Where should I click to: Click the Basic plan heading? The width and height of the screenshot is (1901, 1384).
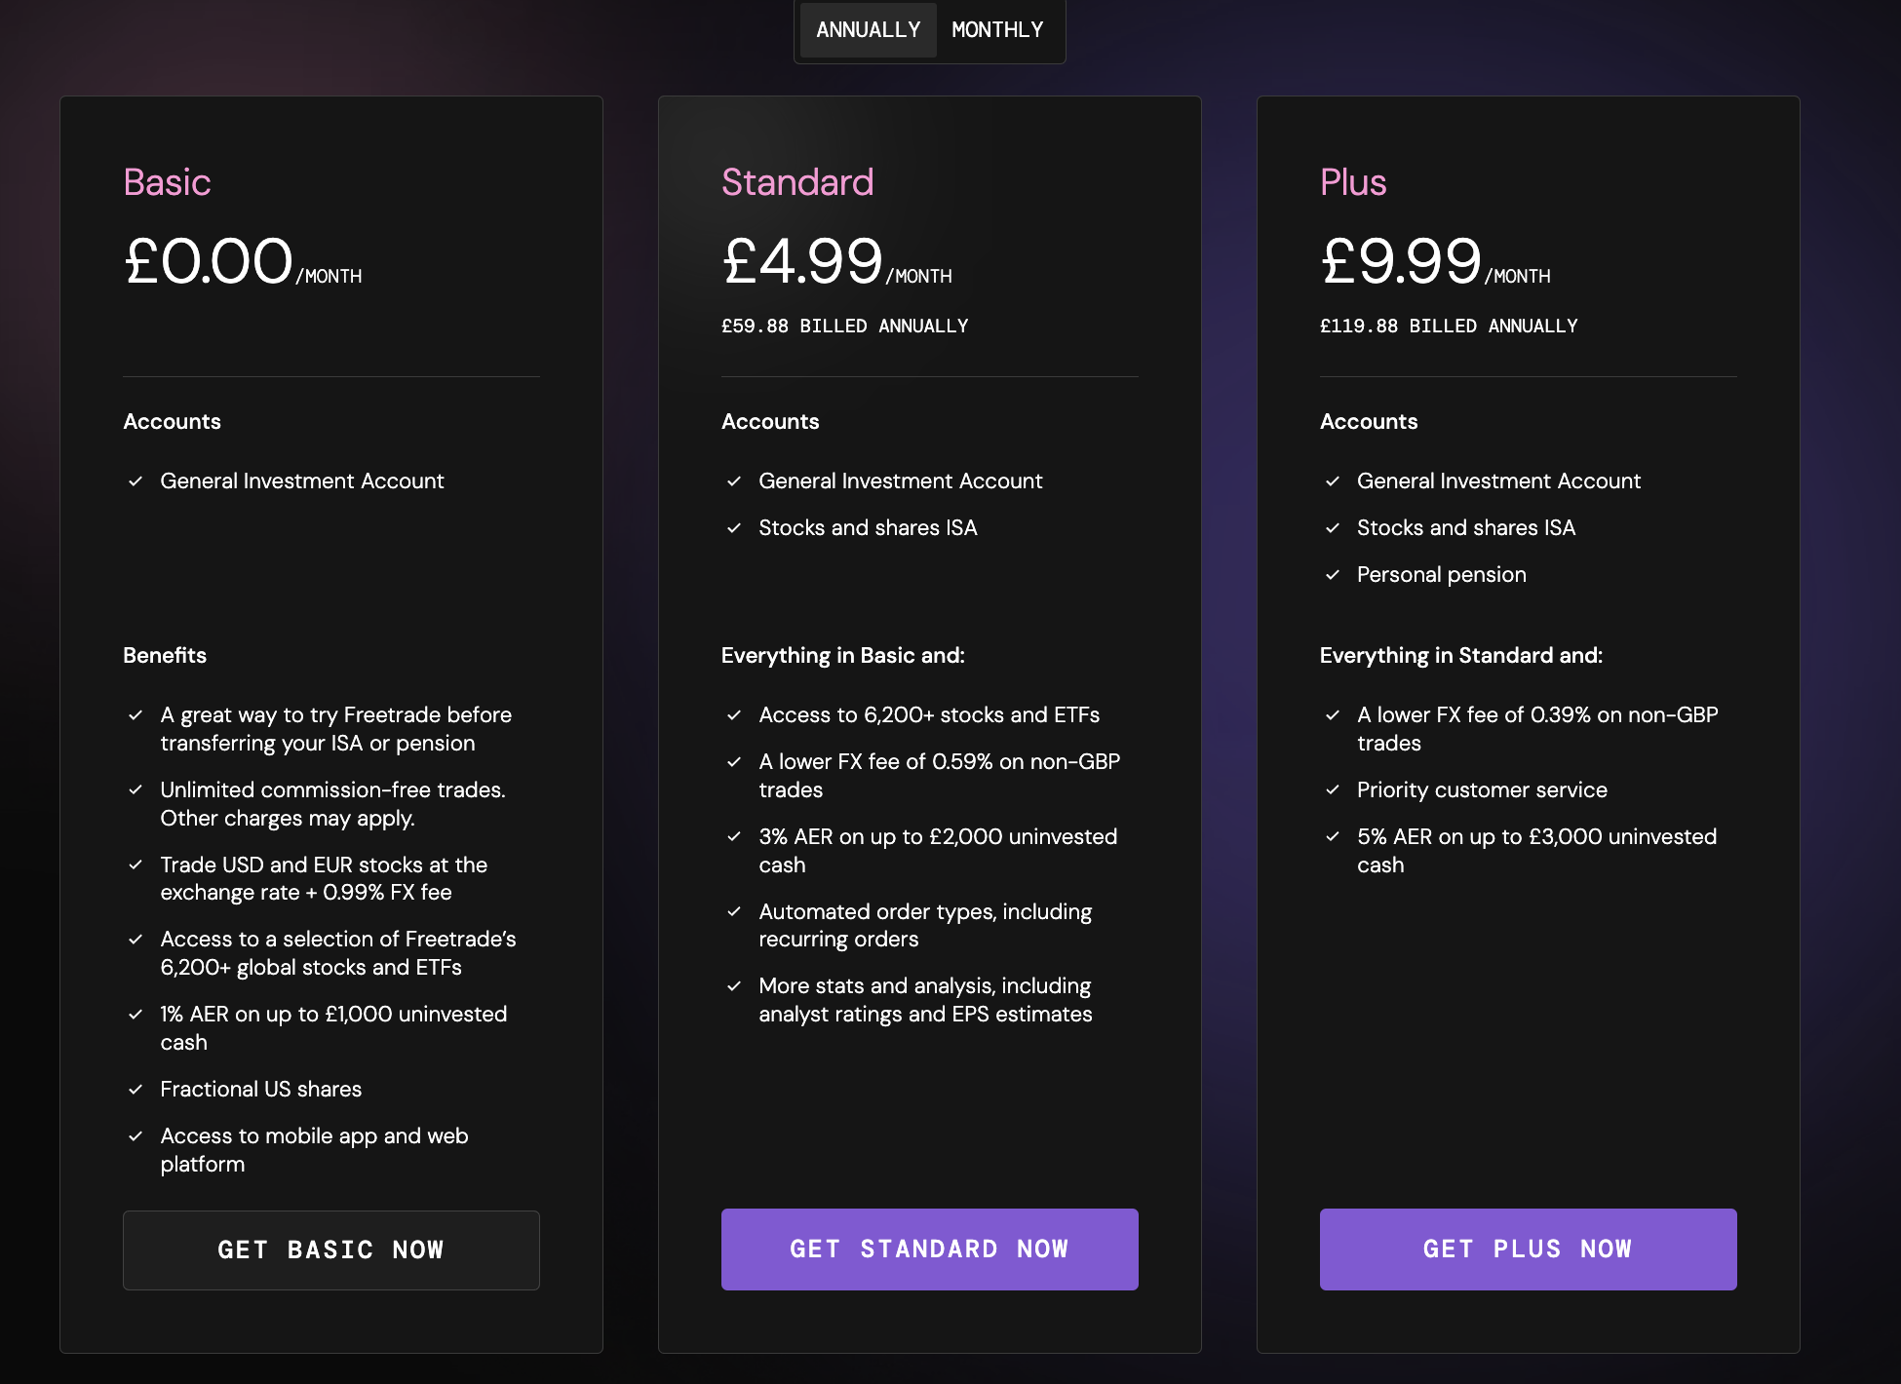click(x=167, y=182)
